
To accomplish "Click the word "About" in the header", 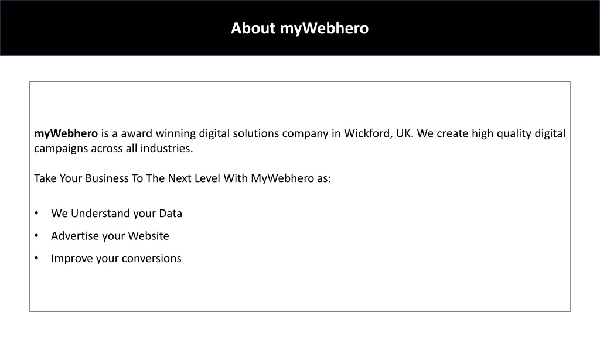I will [x=253, y=28].
